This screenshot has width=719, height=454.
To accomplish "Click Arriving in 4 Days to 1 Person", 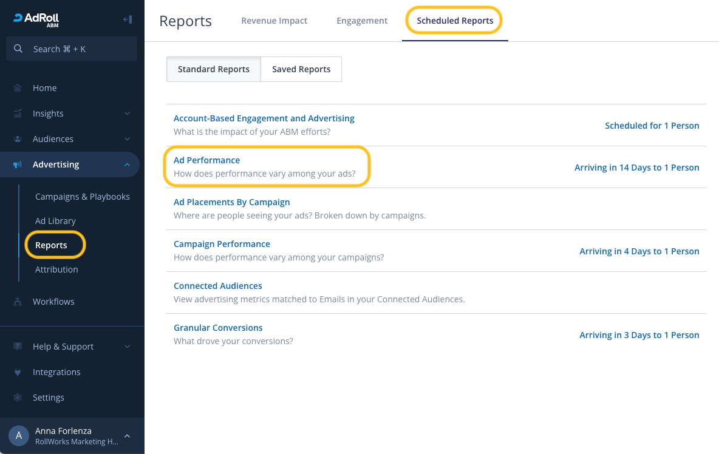I will coord(639,251).
